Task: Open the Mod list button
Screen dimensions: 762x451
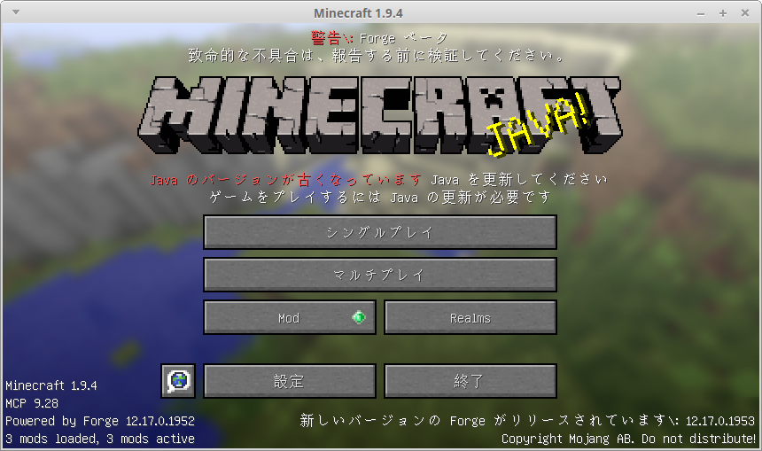Action: click(290, 317)
